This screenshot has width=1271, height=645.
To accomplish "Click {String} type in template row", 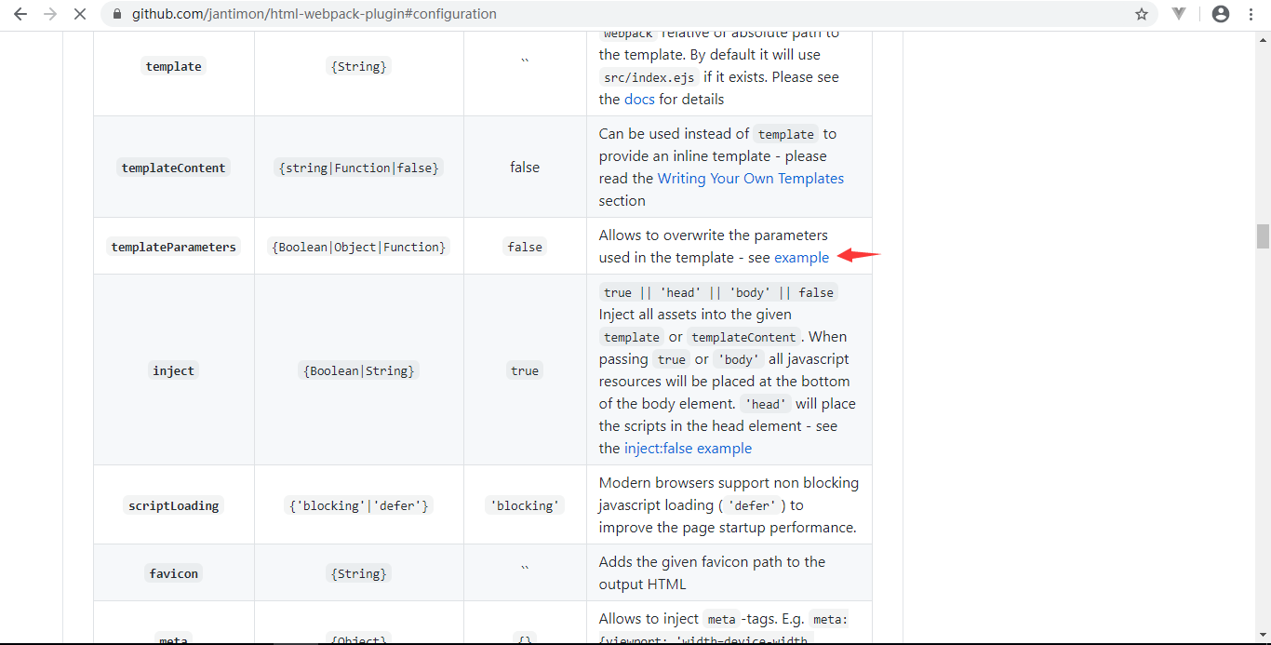I will 359,66.
